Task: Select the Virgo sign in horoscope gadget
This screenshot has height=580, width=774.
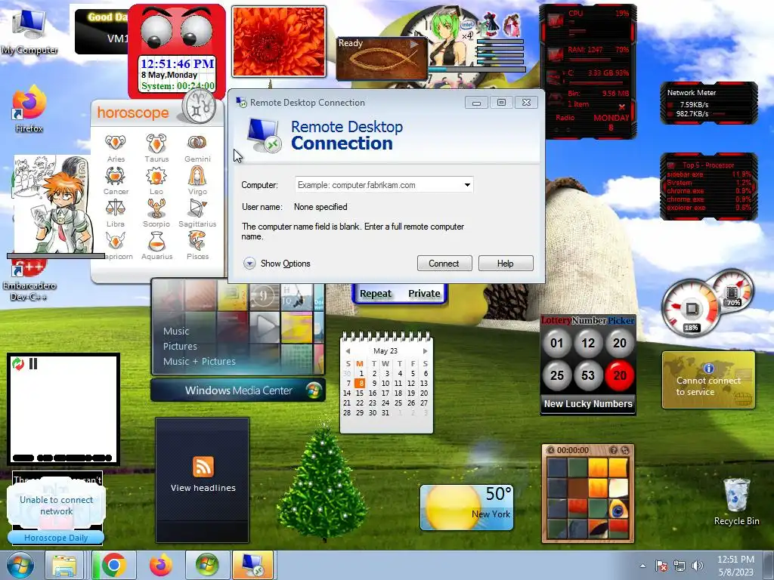Action: pyautogui.click(x=197, y=180)
